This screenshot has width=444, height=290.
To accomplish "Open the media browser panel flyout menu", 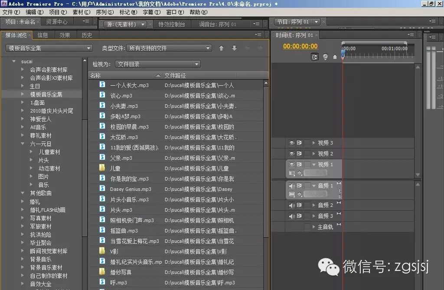I will pos(258,35).
